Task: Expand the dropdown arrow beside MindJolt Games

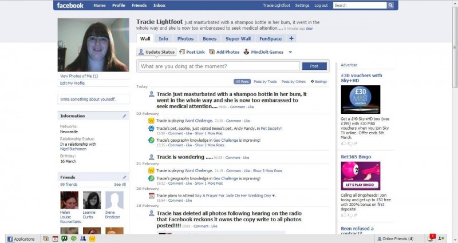Action: tap(290, 52)
